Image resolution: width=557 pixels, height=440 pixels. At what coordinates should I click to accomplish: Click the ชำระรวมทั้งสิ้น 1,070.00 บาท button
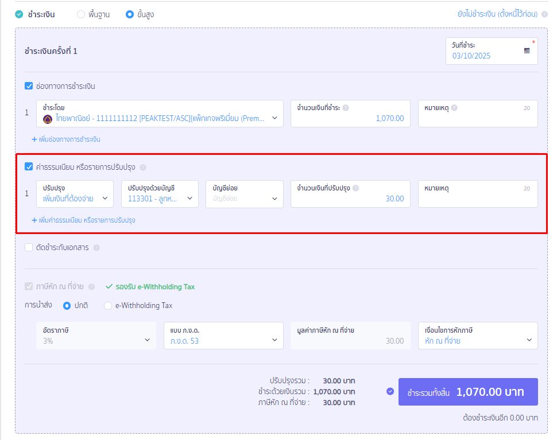467,392
